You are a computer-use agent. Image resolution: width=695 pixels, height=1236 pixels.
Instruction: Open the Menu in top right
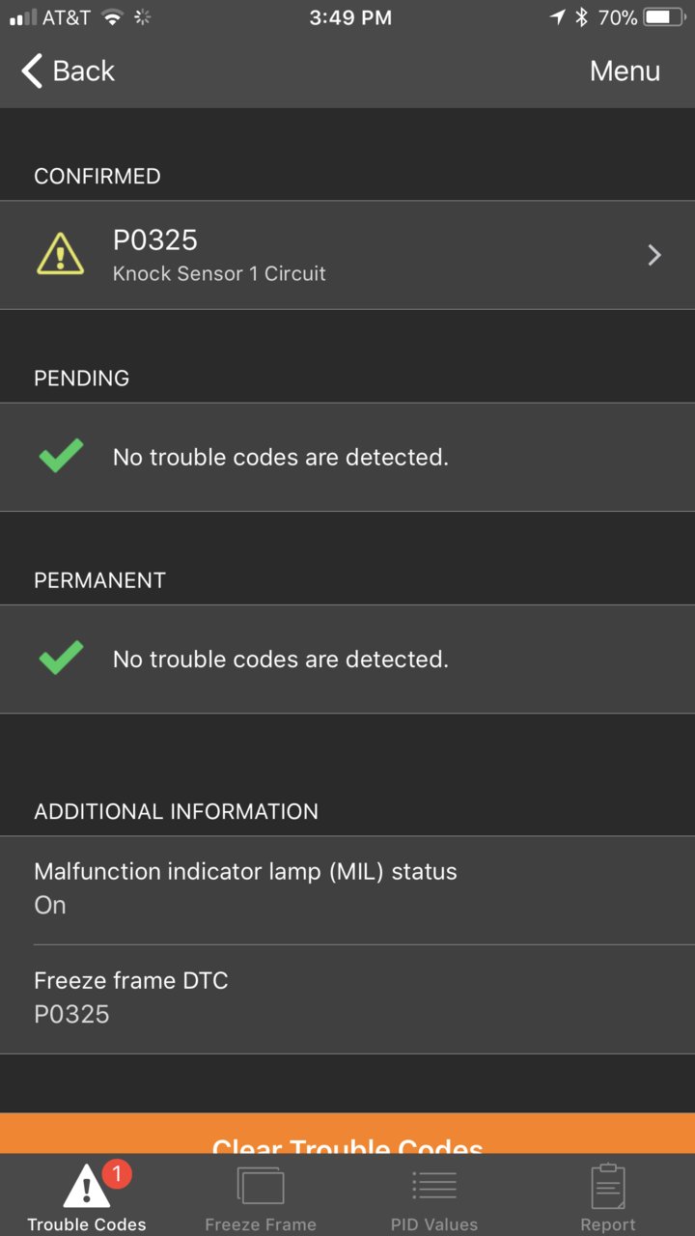[x=625, y=70]
